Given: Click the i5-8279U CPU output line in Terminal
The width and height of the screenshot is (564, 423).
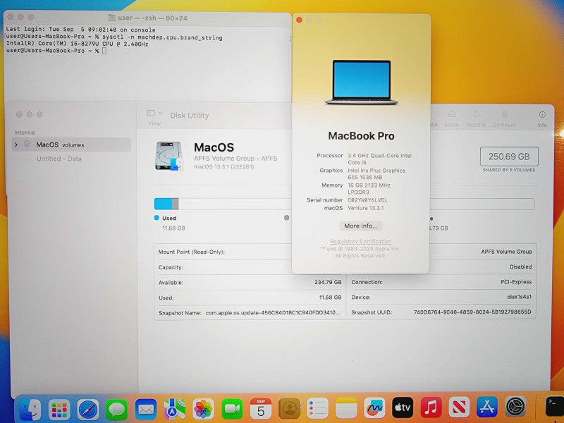Looking at the screenshot, I should (x=77, y=44).
